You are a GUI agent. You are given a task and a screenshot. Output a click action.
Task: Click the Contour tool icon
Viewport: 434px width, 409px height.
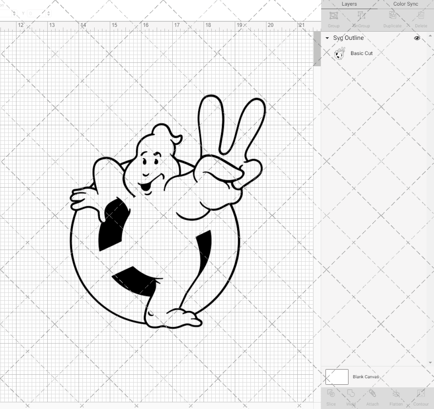[421, 393]
